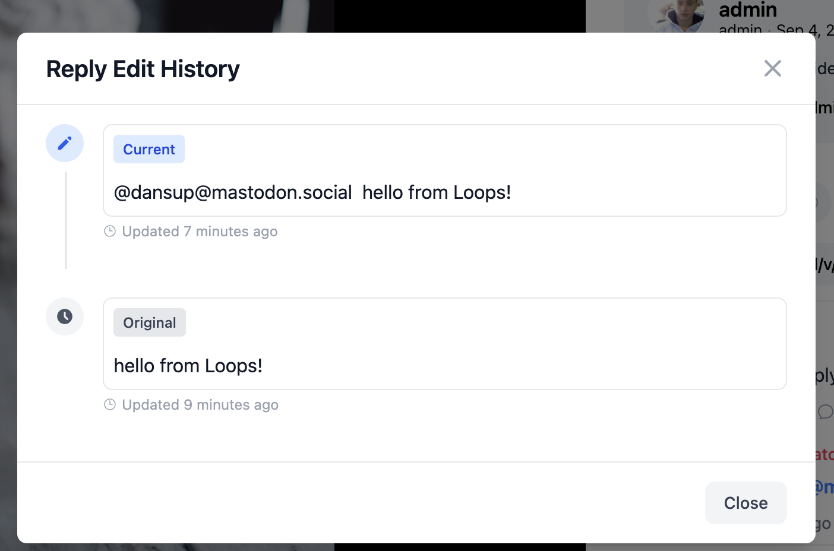Click the admin avatar in background

click(677, 15)
